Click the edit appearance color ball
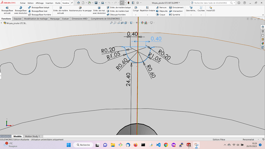Viewport: 265px width, 149px height. [x=142, y=23]
